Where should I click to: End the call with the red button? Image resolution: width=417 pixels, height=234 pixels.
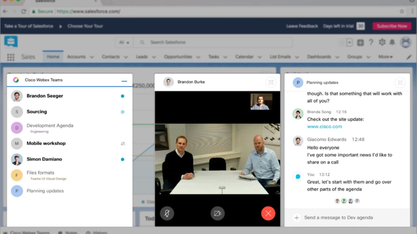coord(268,214)
